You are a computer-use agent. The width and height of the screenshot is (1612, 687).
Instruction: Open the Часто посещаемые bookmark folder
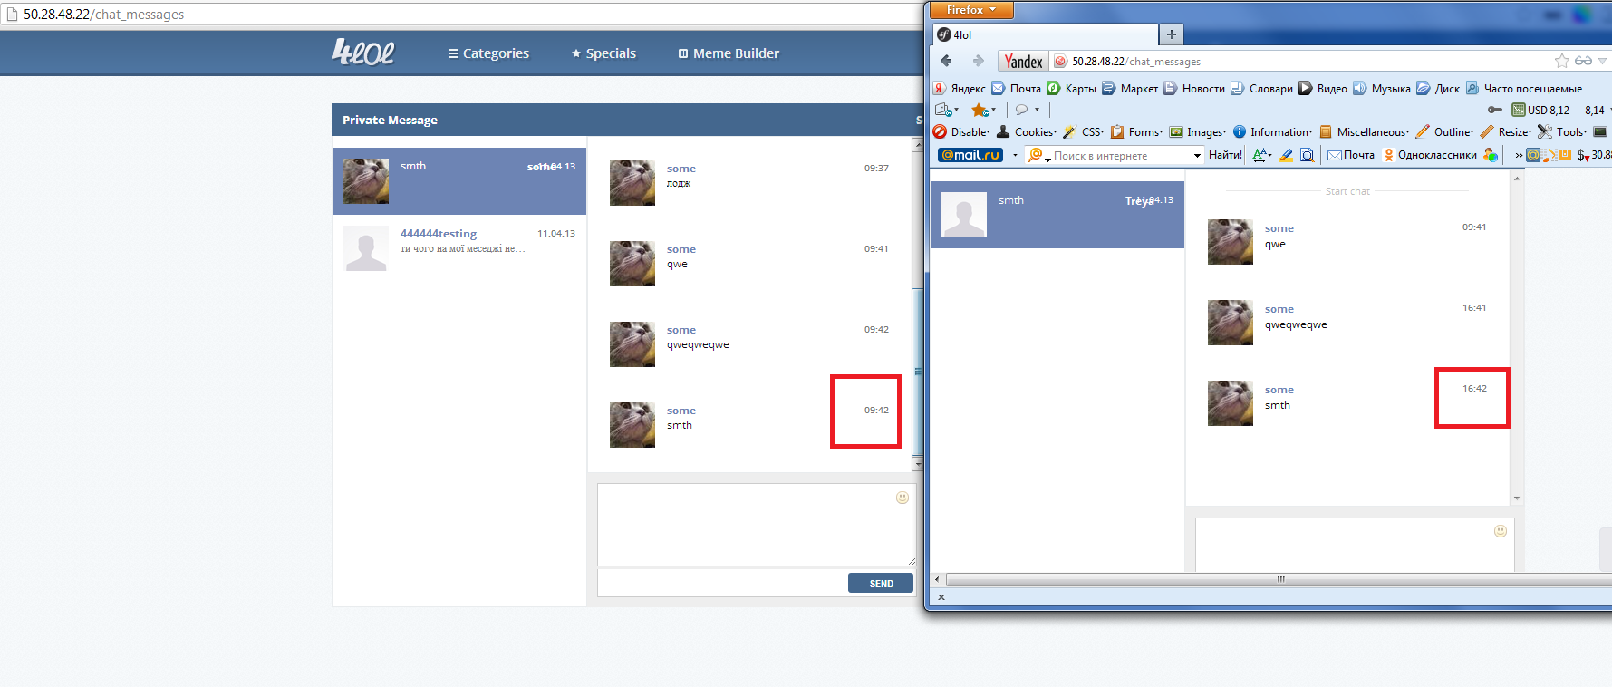coord(1524,88)
